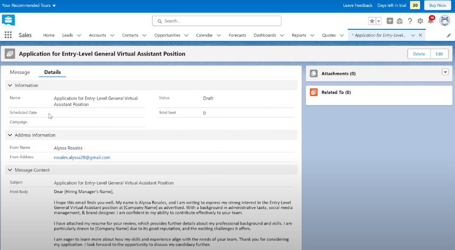Viewport: 455px width, 250px height.
Task: Close the Application for Entry-Level tab
Action: coord(420,35)
